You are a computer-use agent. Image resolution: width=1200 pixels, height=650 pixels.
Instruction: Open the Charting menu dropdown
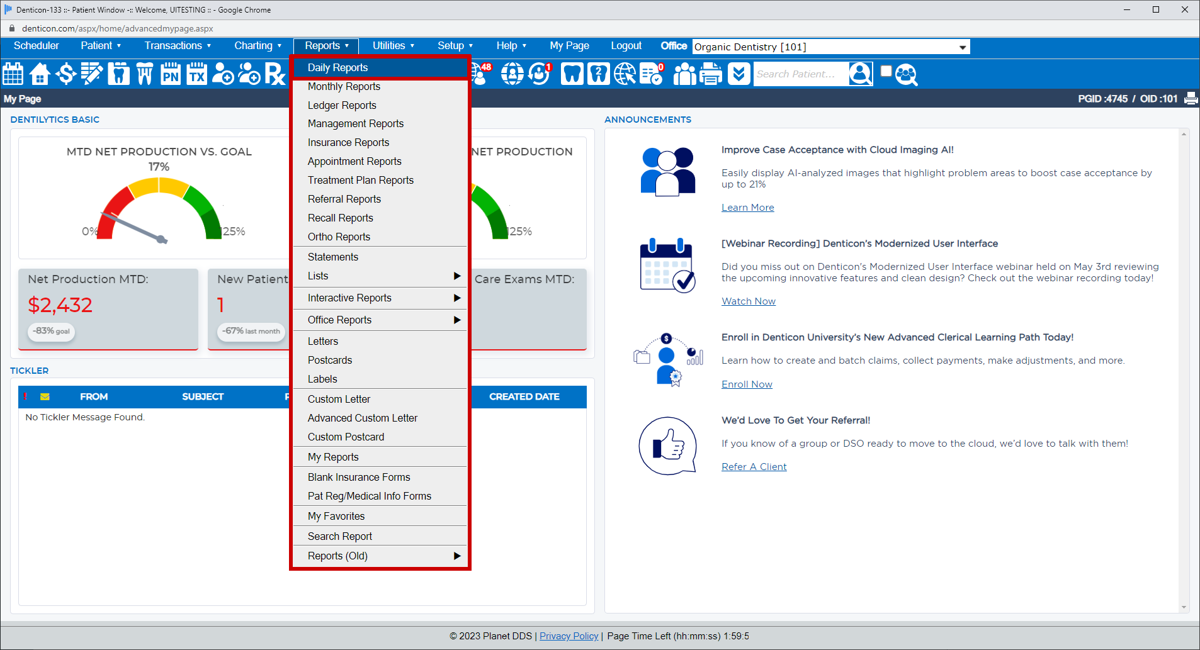(x=258, y=45)
